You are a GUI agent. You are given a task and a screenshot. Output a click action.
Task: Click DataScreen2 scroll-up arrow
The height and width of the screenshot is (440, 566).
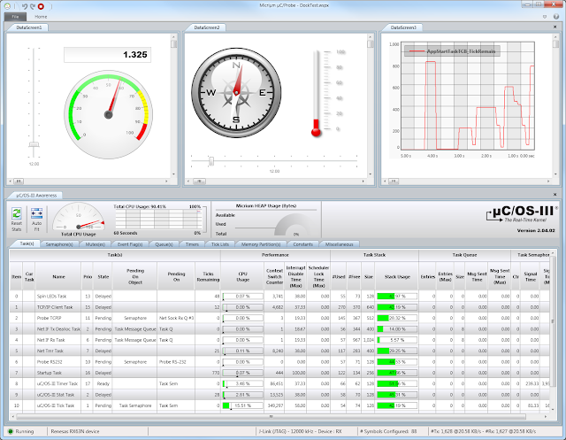point(370,37)
